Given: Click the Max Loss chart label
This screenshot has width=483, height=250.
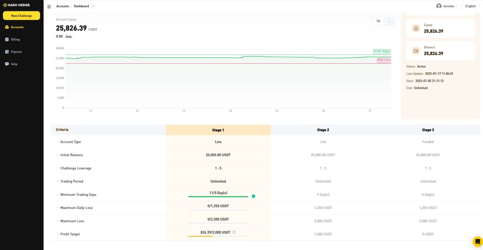Looking at the screenshot, I should click(x=384, y=60).
